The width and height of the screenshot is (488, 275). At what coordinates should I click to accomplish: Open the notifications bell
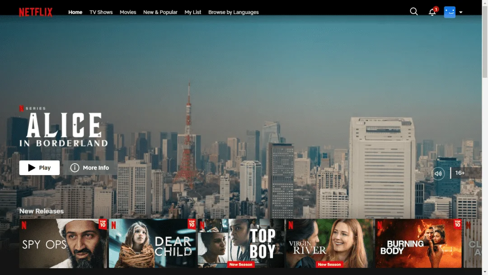coord(432,12)
